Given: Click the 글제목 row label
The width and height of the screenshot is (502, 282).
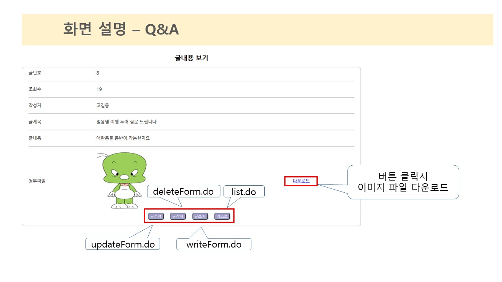Looking at the screenshot, I should click(35, 122).
